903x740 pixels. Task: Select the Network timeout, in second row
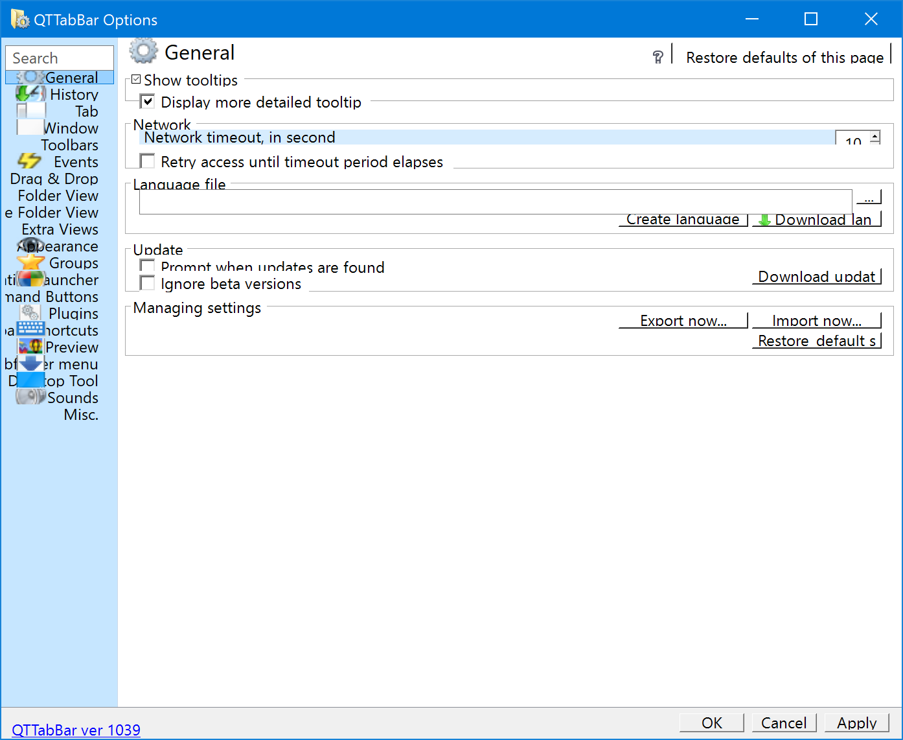click(x=487, y=137)
